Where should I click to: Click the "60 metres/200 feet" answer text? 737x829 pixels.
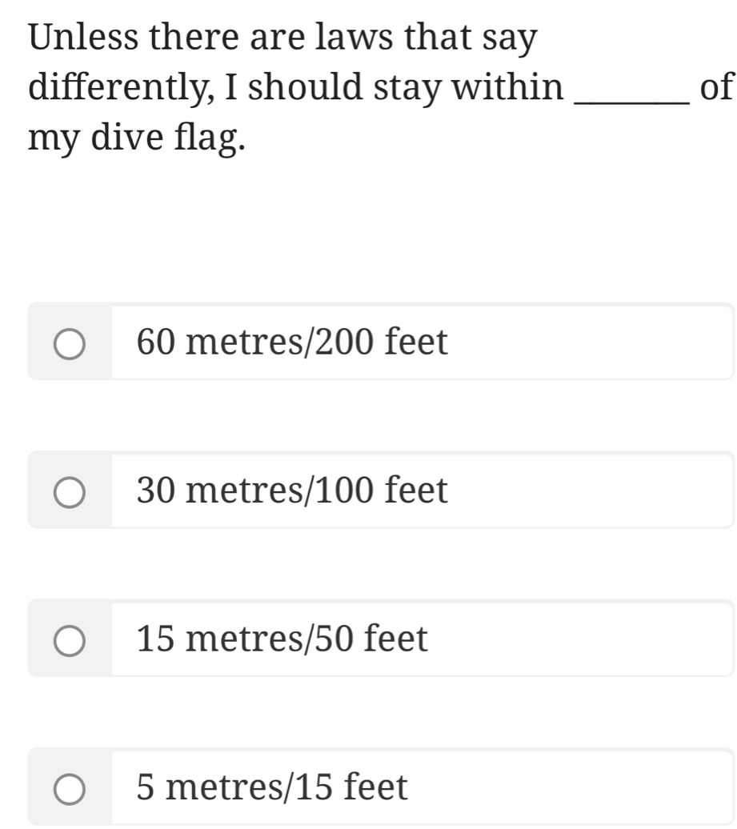292,342
